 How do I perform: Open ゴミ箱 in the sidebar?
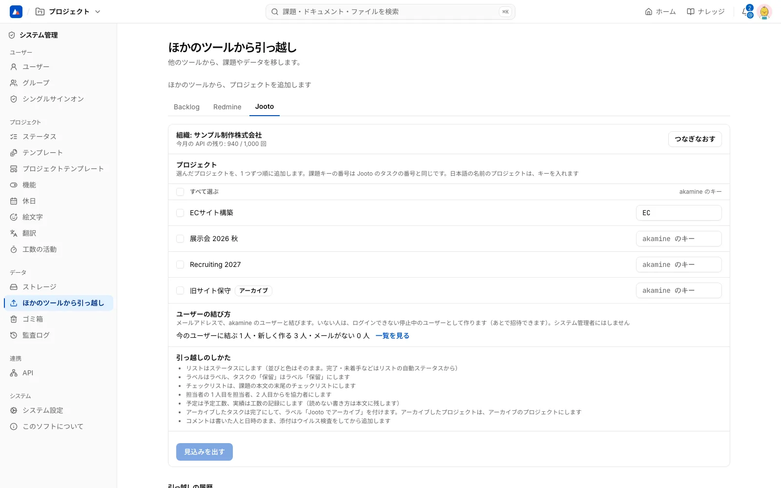click(x=59, y=319)
